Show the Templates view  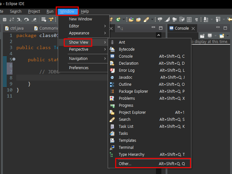(150, 140)
